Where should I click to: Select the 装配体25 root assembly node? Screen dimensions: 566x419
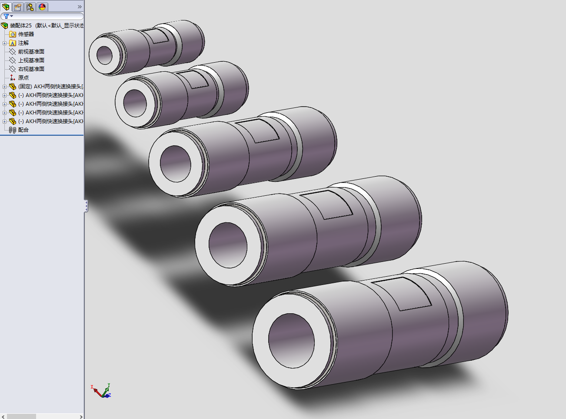click(x=43, y=26)
